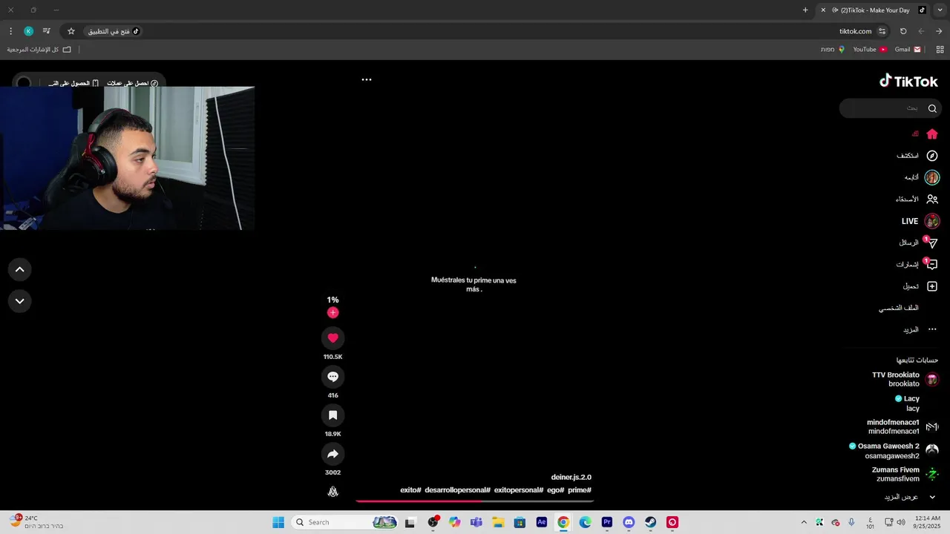
Task: Click the Open in App chip in address bar
Action: click(113, 31)
